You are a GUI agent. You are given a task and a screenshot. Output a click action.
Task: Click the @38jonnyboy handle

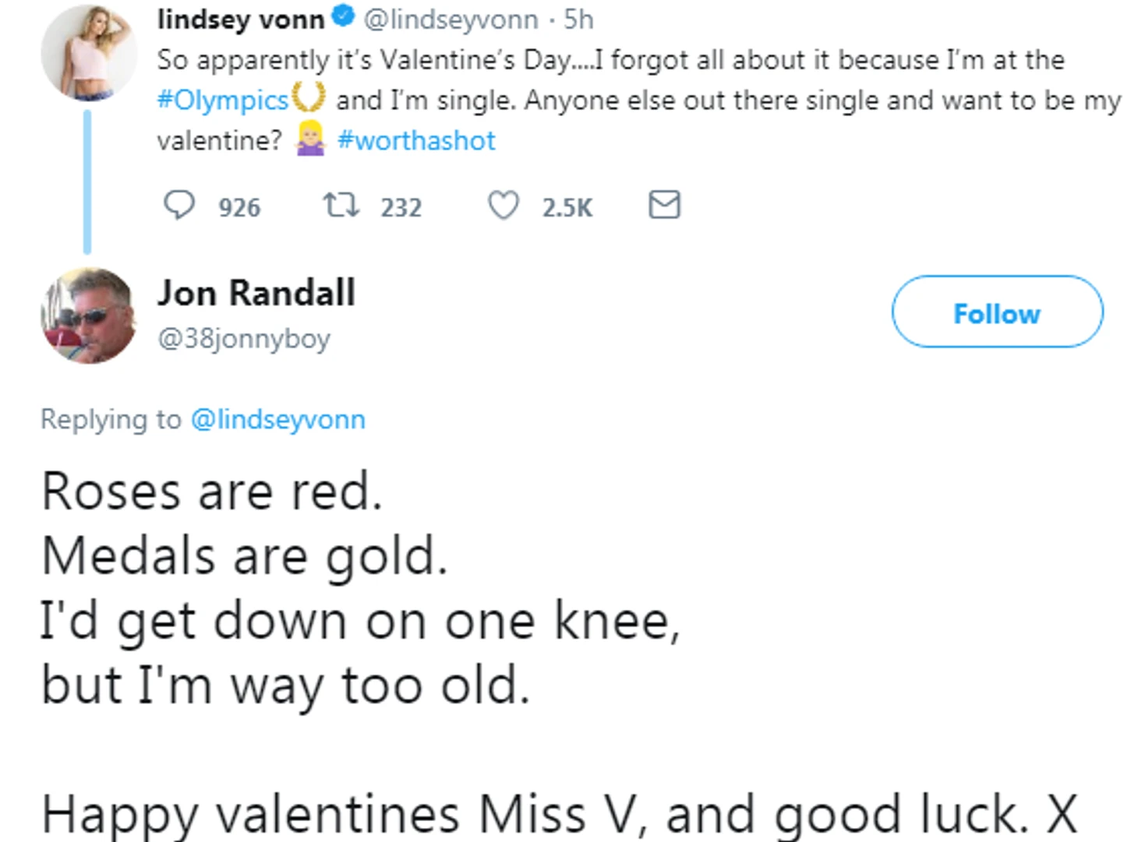[x=244, y=339]
